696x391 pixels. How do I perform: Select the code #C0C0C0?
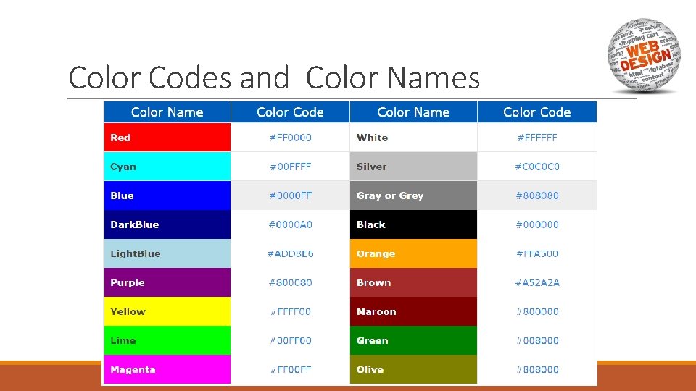(537, 167)
